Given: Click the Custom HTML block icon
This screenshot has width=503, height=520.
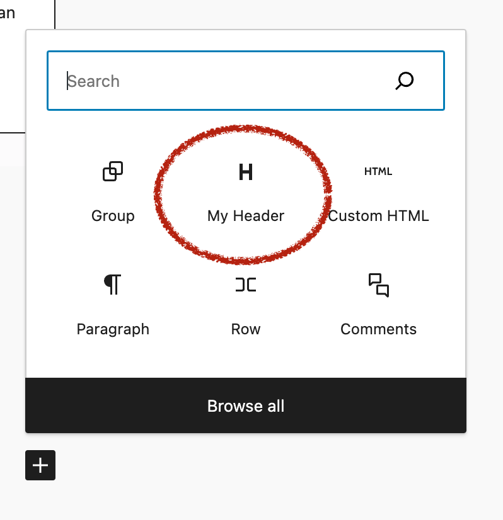Looking at the screenshot, I should [x=378, y=171].
